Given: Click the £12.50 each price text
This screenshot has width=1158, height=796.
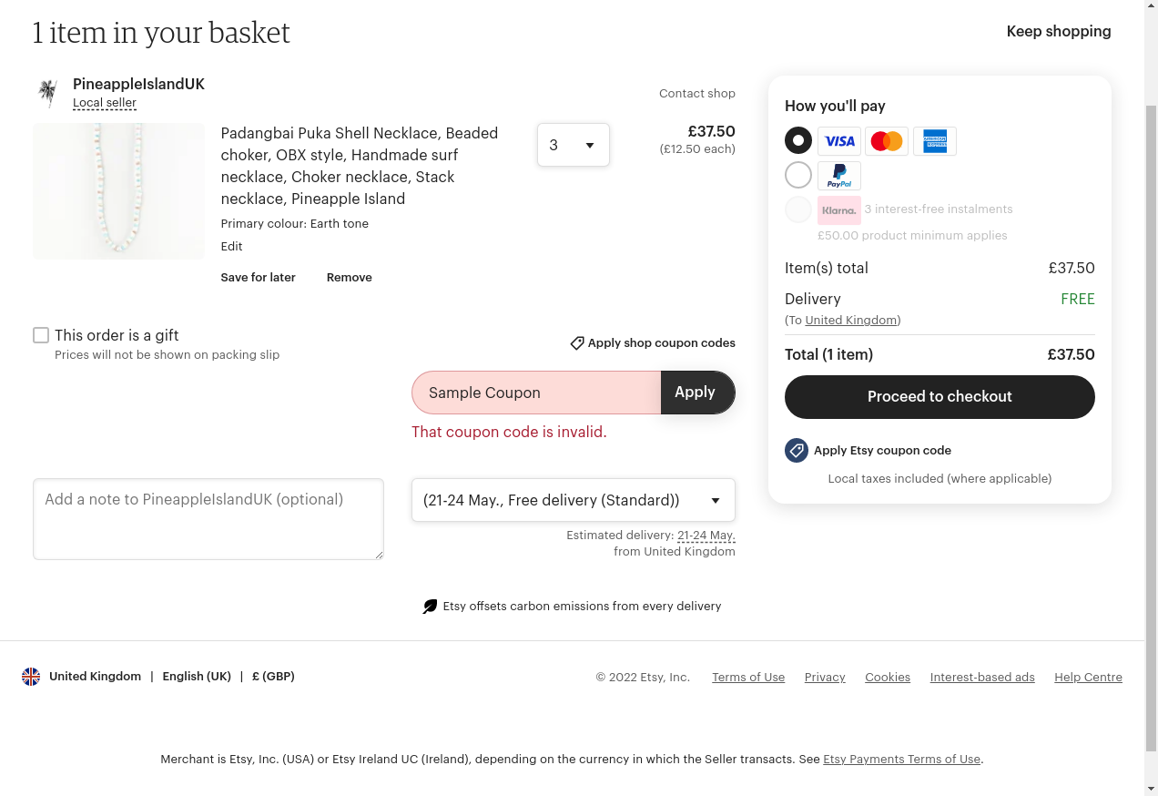Looking at the screenshot, I should click(x=697, y=148).
